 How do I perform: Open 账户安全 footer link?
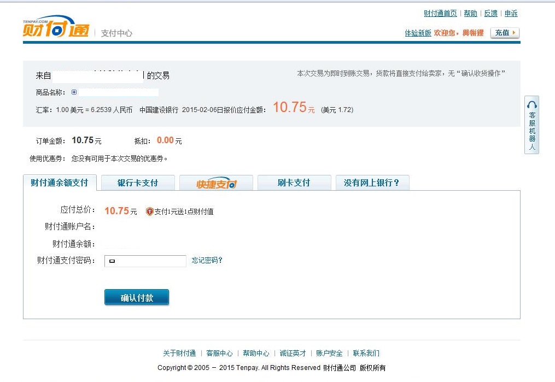(x=329, y=353)
